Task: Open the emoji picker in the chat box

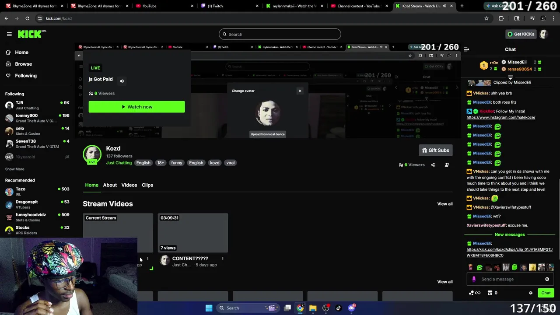Action: click(547, 279)
